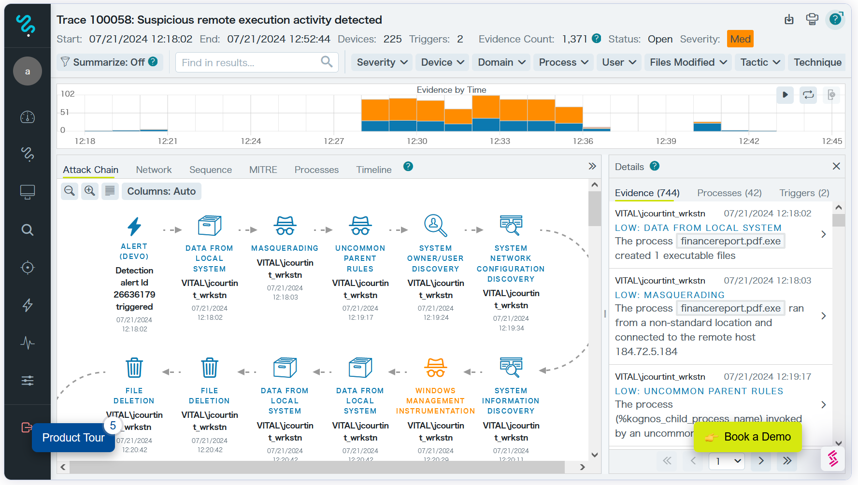Collapse panel with double chevron arrows

click(x=592, y=167)
